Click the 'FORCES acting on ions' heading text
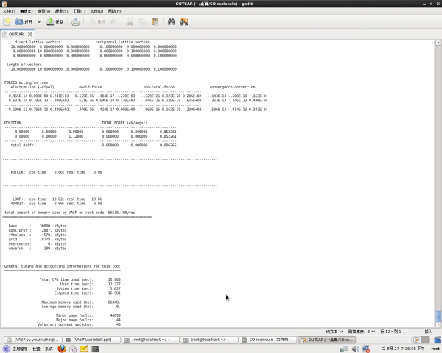This screenshot has height=353, width=442. tap(26, 82)
